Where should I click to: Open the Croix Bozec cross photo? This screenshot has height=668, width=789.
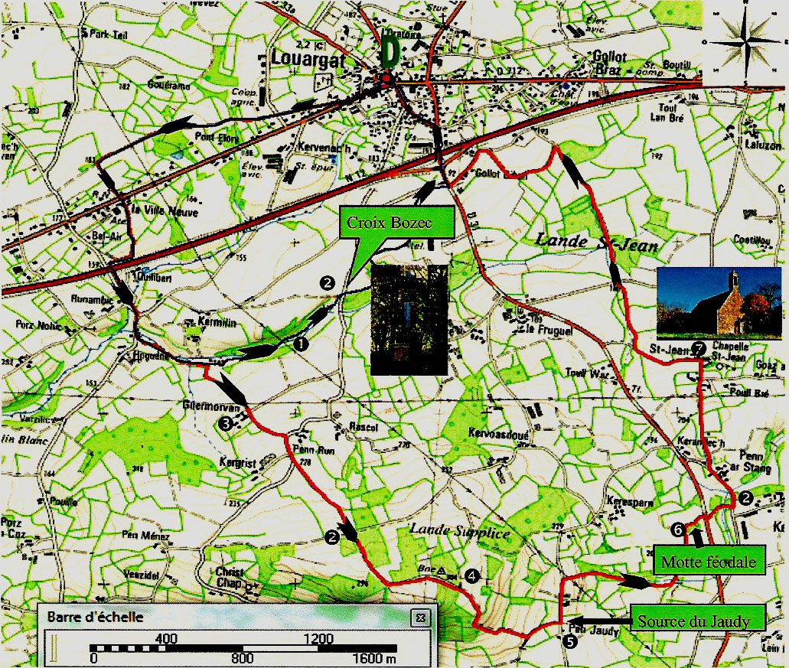[409, 318]
